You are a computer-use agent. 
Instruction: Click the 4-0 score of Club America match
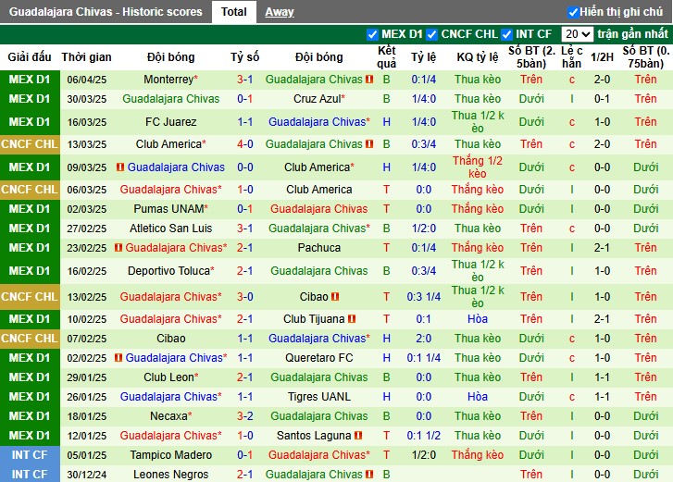tap(245, 144)
